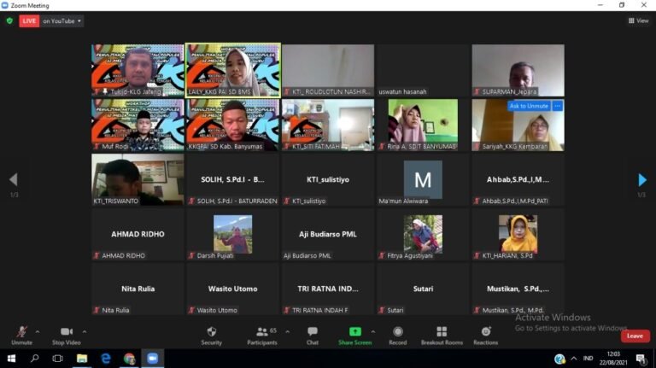Expand video options caret beside Stop Video
This screenshot has height=368, width=656.
click(85, 332)
